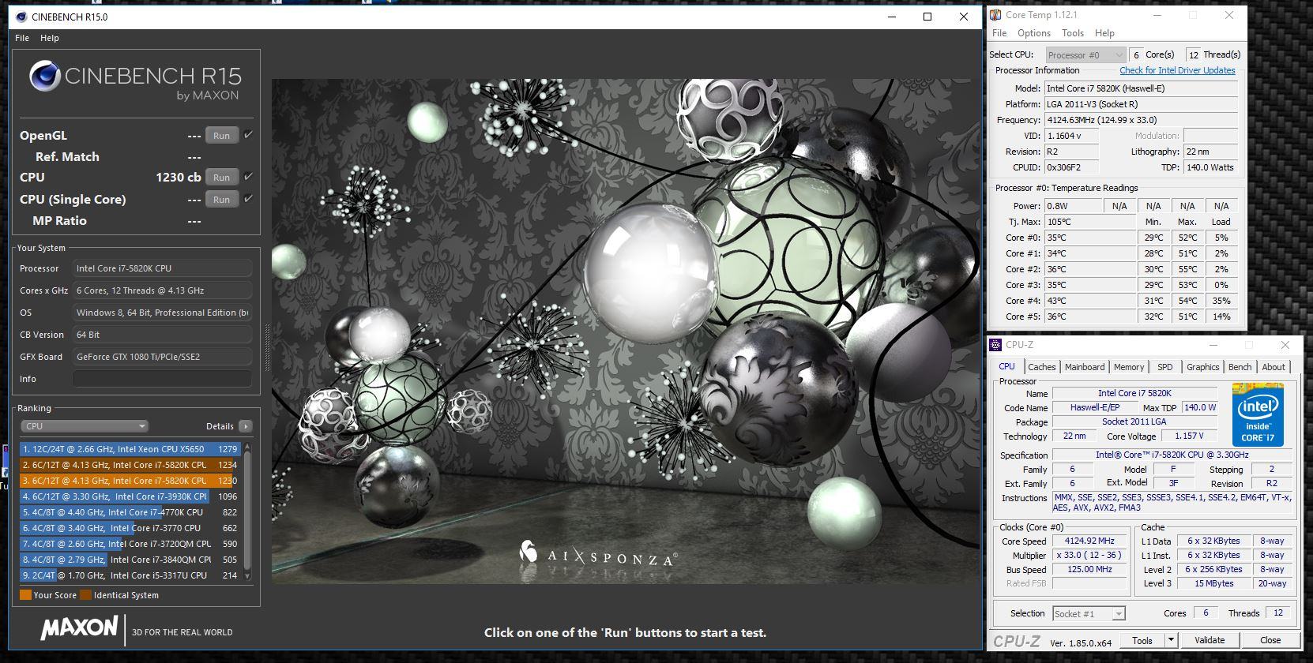Select ranking row 9 Intel Core i5-3317U

(129, 575)
